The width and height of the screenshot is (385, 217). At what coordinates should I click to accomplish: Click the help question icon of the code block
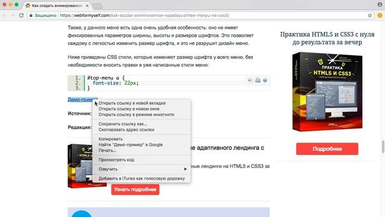pos(265,80)
